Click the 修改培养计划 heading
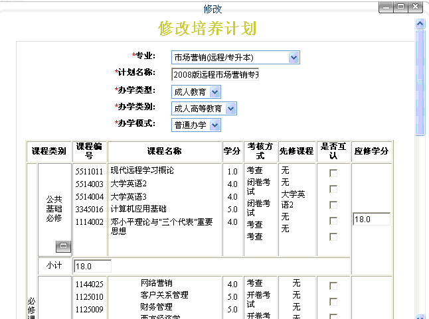Viewport: 429px width, 319px height. coord(207,28)
